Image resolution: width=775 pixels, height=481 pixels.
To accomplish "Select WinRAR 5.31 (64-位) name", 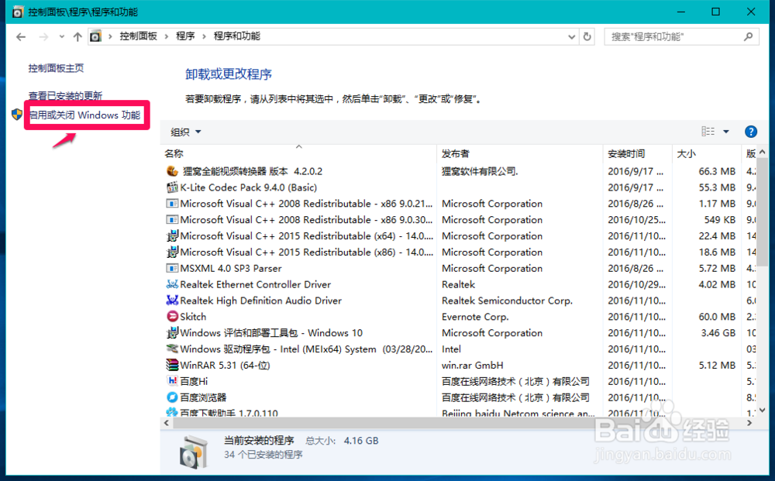I will (x=225, y=366).
